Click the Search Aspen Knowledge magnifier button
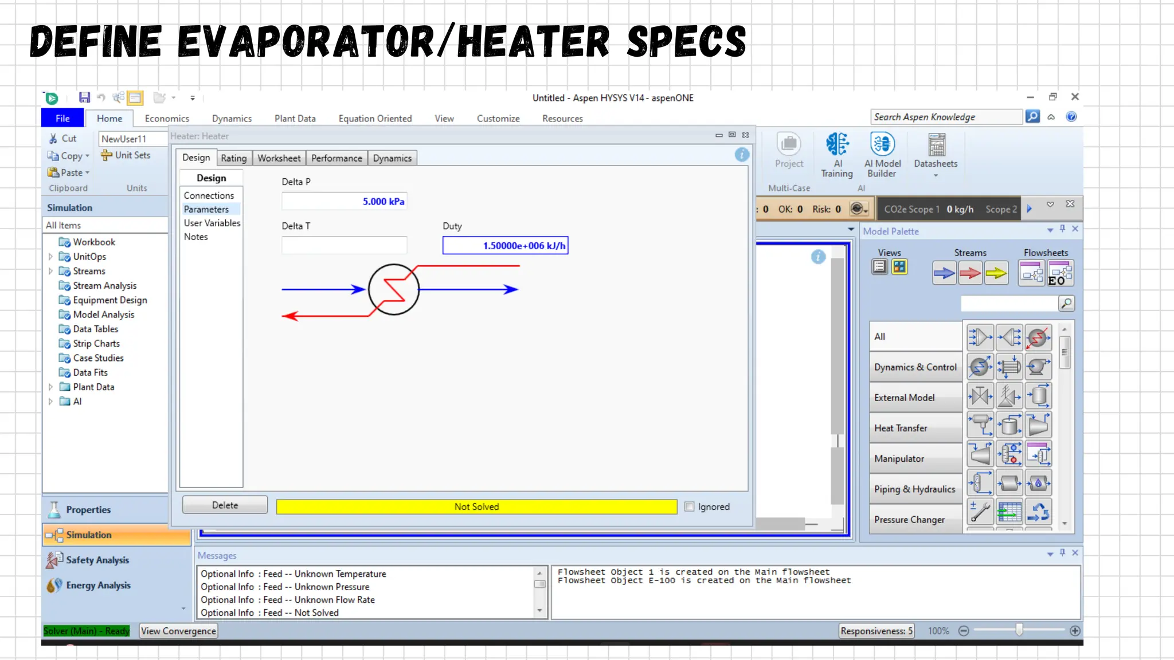 click(1032, 116)
